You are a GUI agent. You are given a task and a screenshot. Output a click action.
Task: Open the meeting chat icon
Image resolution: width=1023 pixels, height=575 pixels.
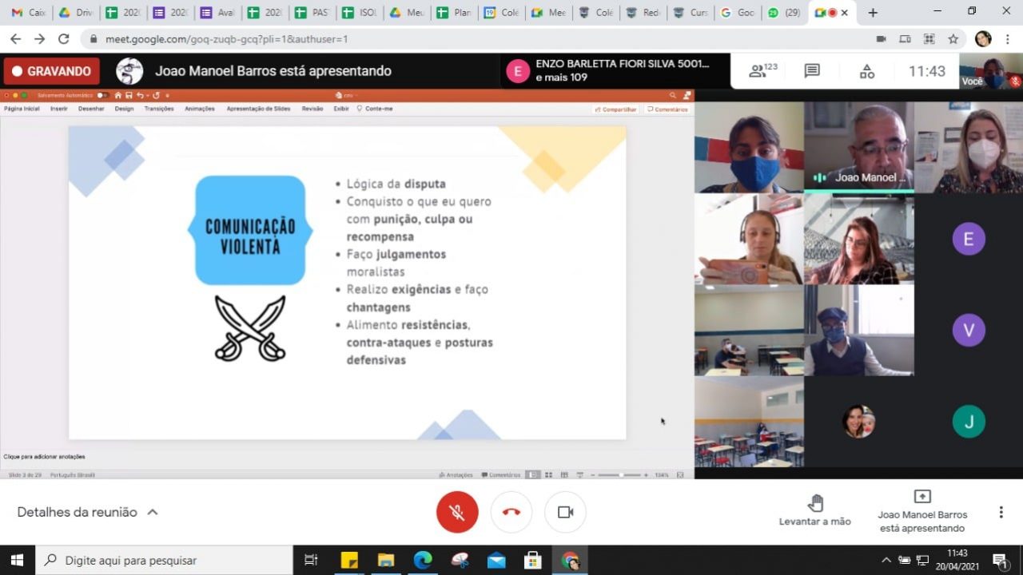point(812,71)
